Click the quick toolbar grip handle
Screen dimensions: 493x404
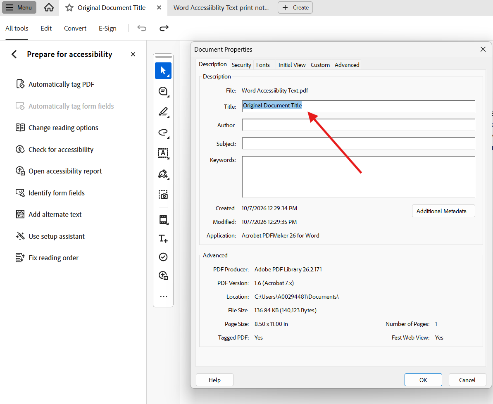(x=164, y=57)
